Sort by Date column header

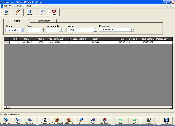[26, 39]
